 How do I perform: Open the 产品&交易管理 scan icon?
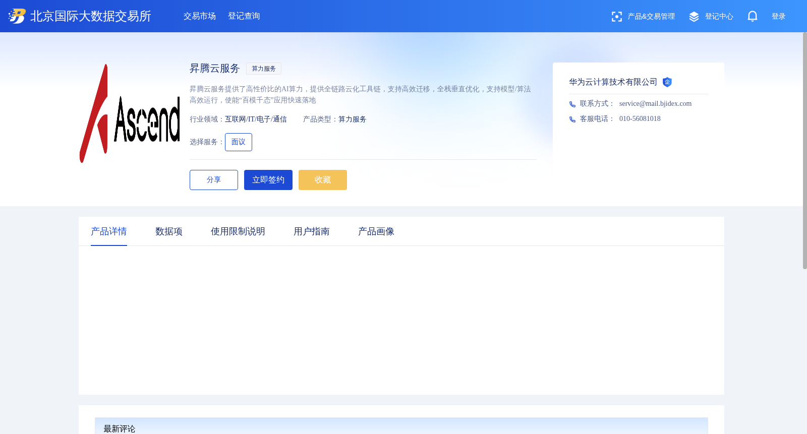[616, 17]
